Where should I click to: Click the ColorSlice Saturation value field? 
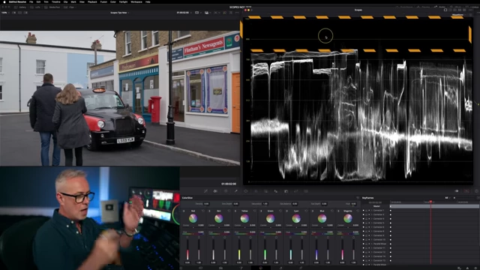click(265, 203)
